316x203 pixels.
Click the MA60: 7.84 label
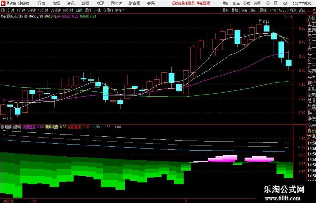click(x=88, y=16)
